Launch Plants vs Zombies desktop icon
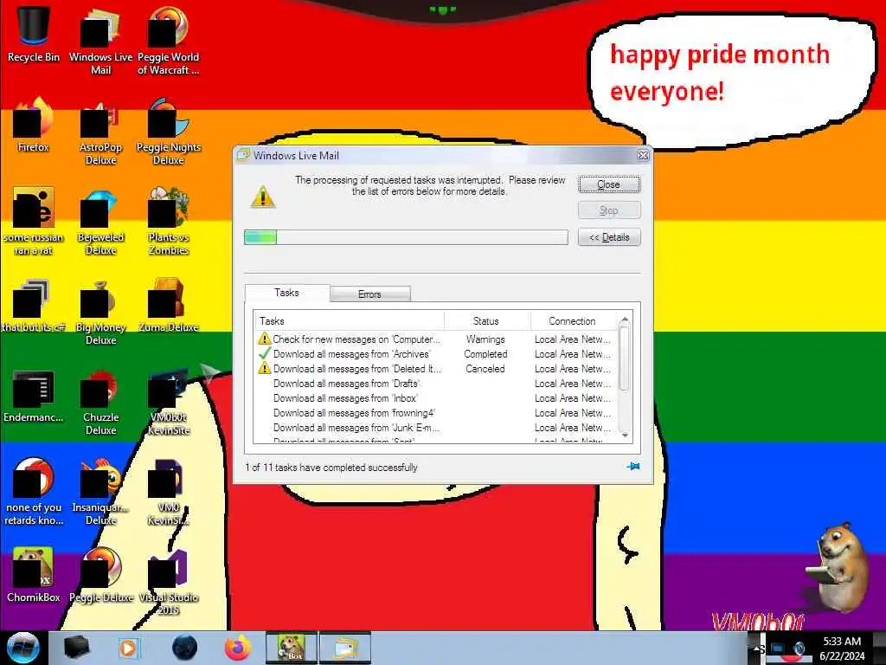This screenshot has width=886, height=665. [169, 221]
